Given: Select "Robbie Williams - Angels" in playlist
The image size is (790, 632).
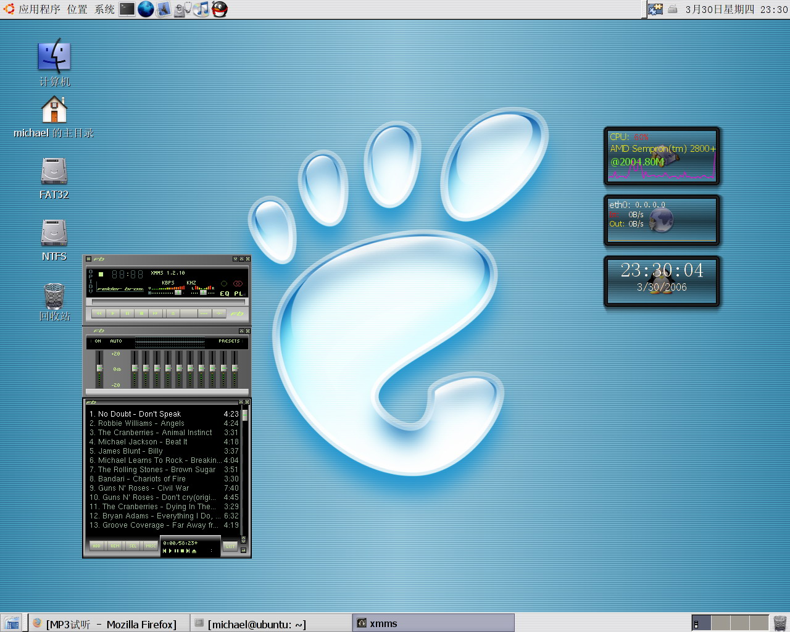Looking at the screenshot, I should click(x=164, y=423).
